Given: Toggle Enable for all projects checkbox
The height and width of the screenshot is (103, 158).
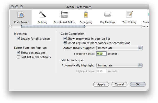Looking at the screenshot, I should click(18, 39).
